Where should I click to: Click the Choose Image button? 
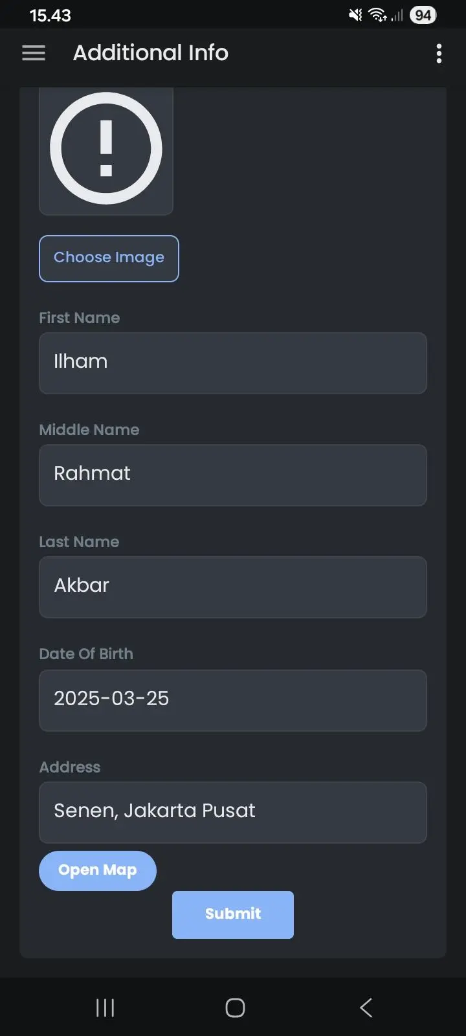click(x=109, y=258)
